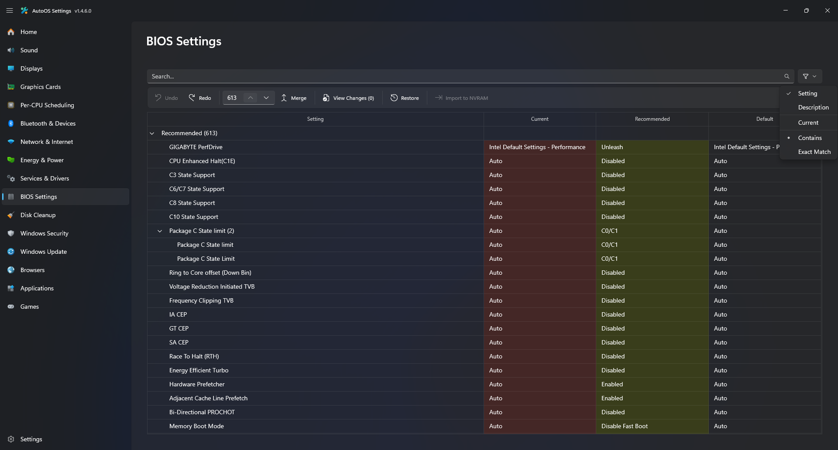Viewport: 838px width, 450px height.
Task: Increment the 613 stepper value
Action: (251, 98)
